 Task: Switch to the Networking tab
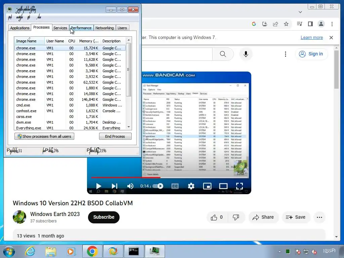coord(104,28)
